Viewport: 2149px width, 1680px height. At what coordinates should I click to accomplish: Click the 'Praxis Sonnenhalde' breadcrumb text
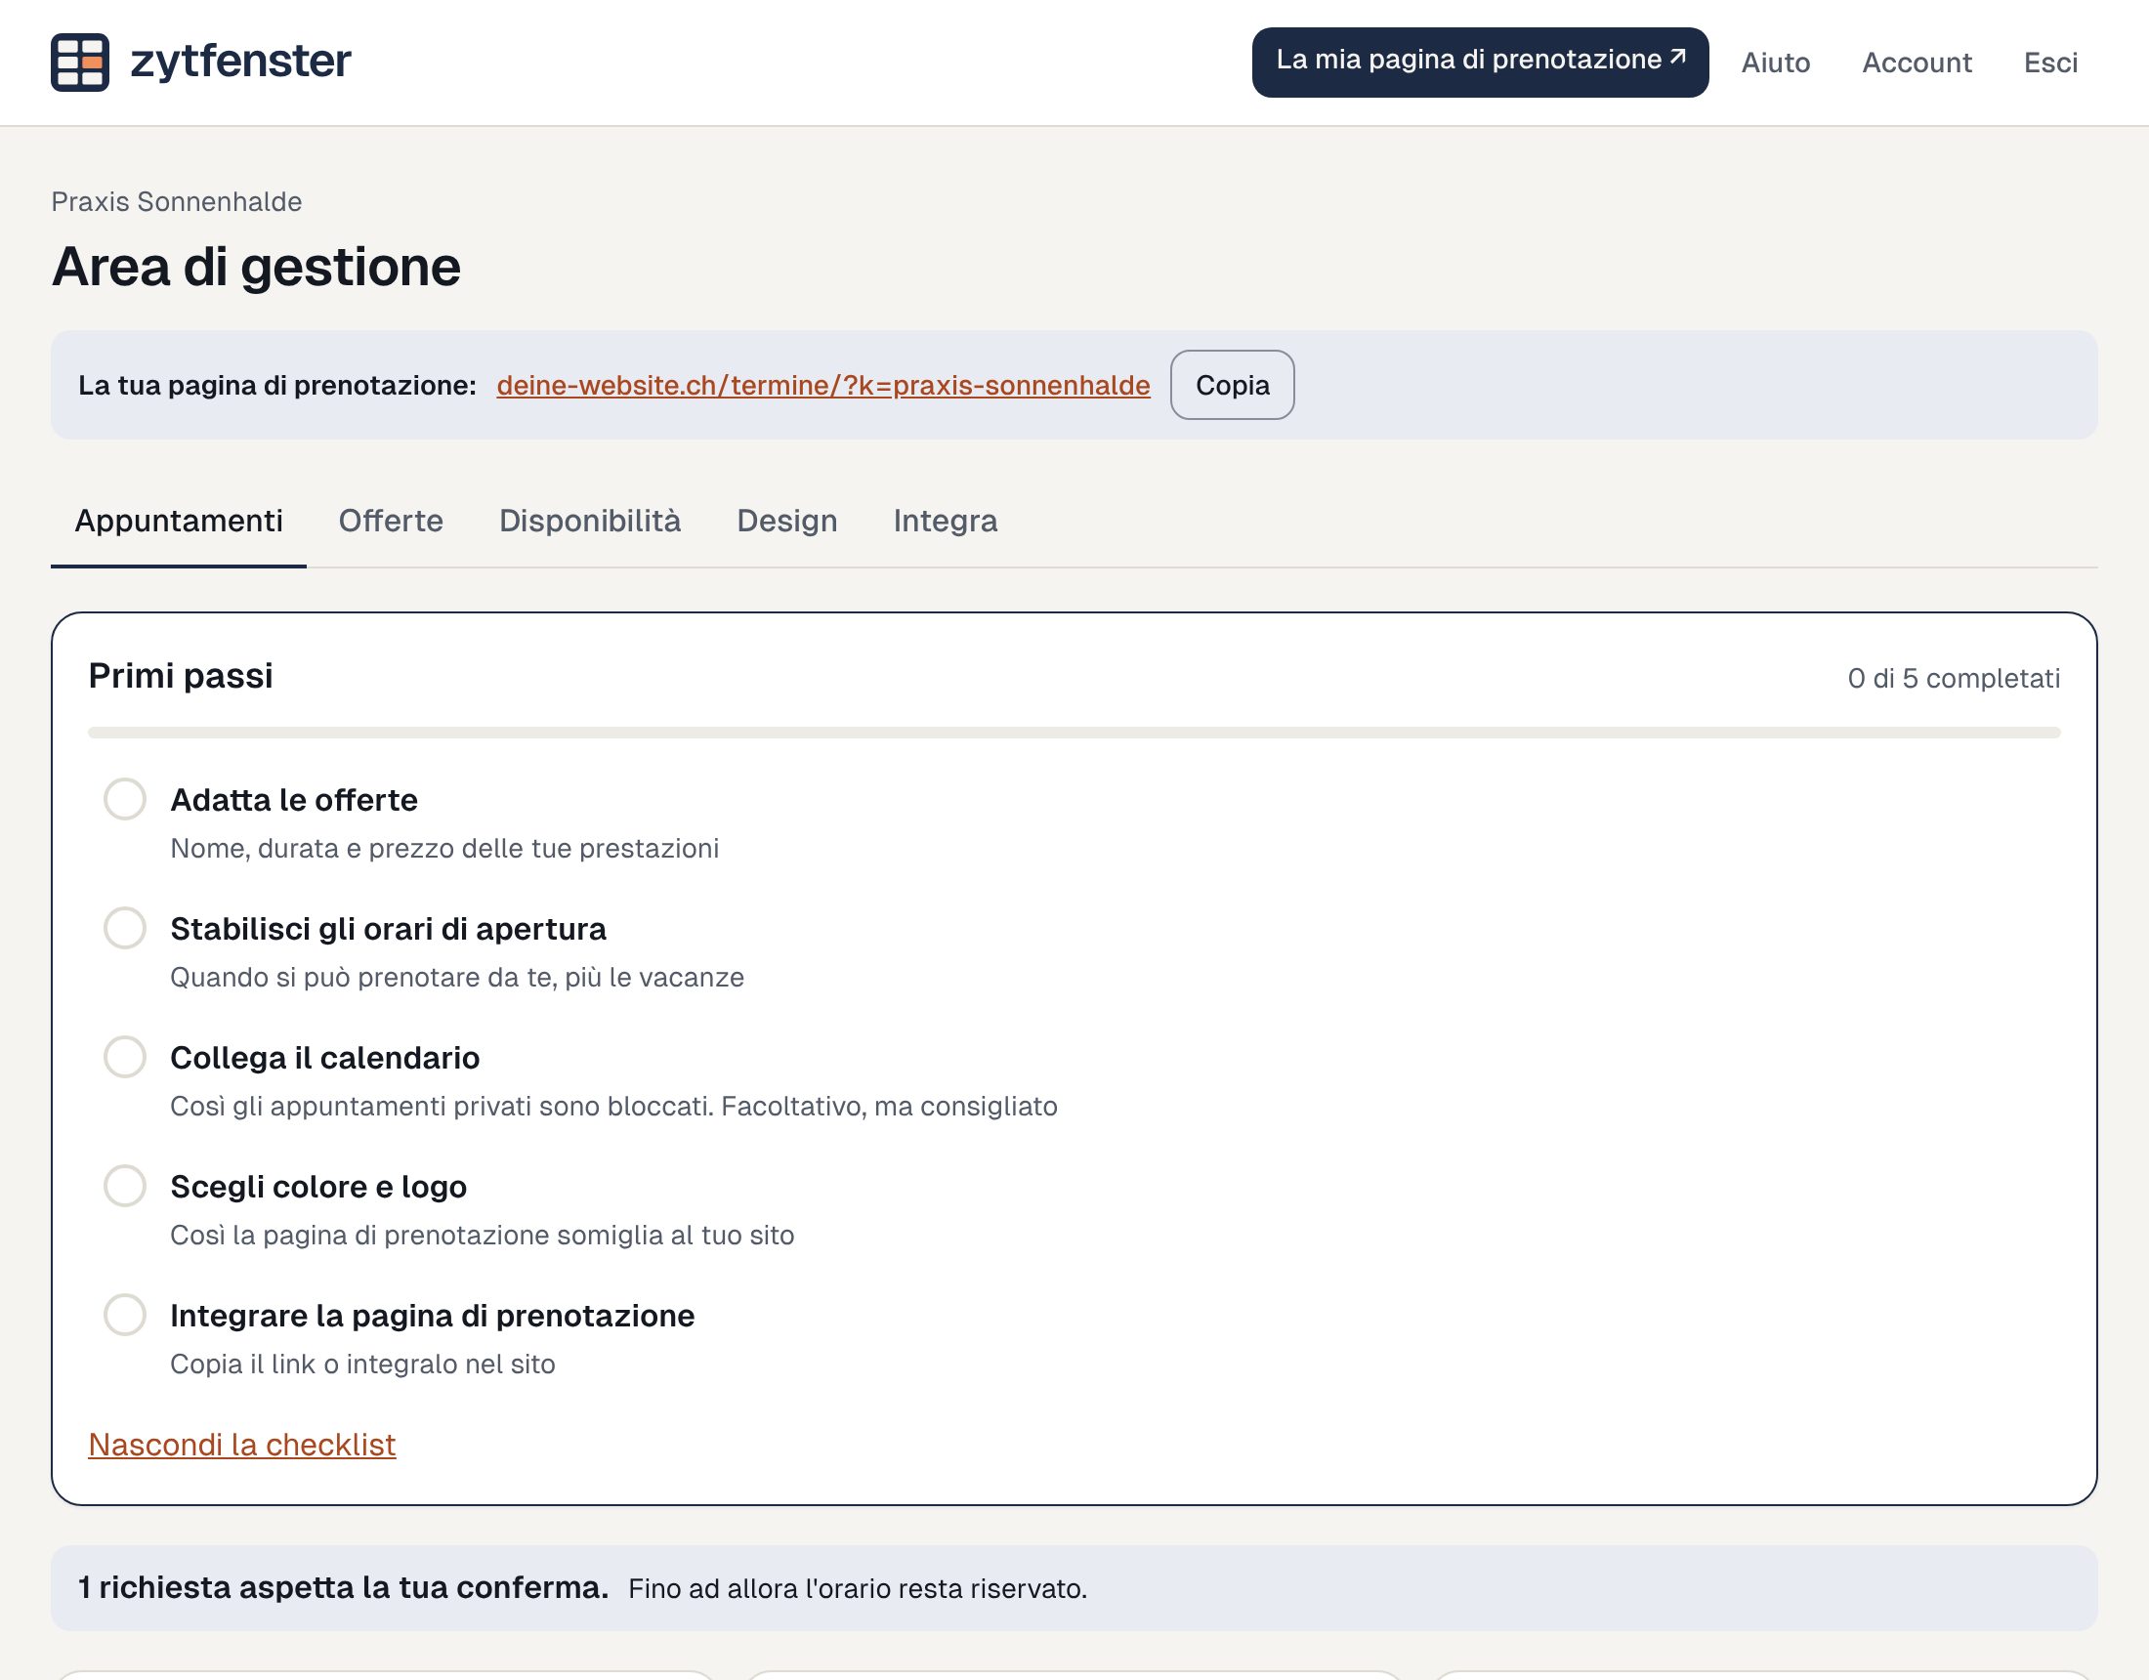click(177, 202)
